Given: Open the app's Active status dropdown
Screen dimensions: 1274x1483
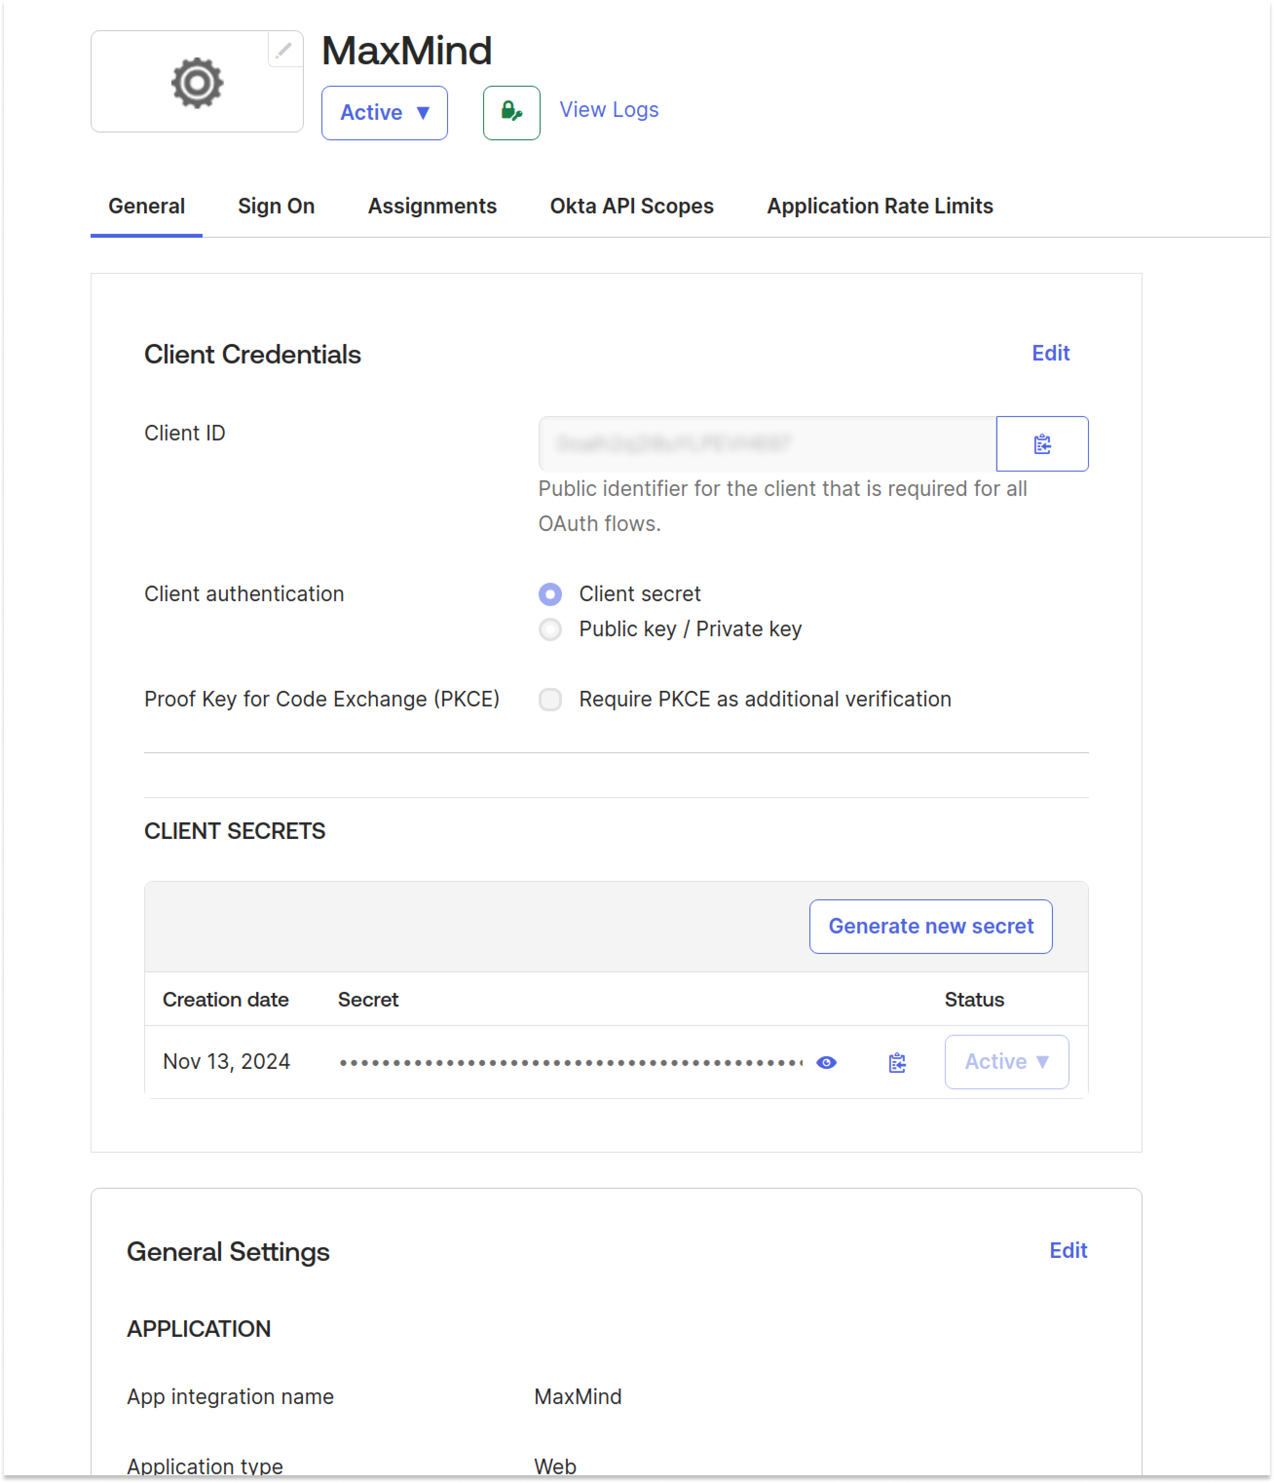Looking at the screenshot, I should click(x=384, y=113).
